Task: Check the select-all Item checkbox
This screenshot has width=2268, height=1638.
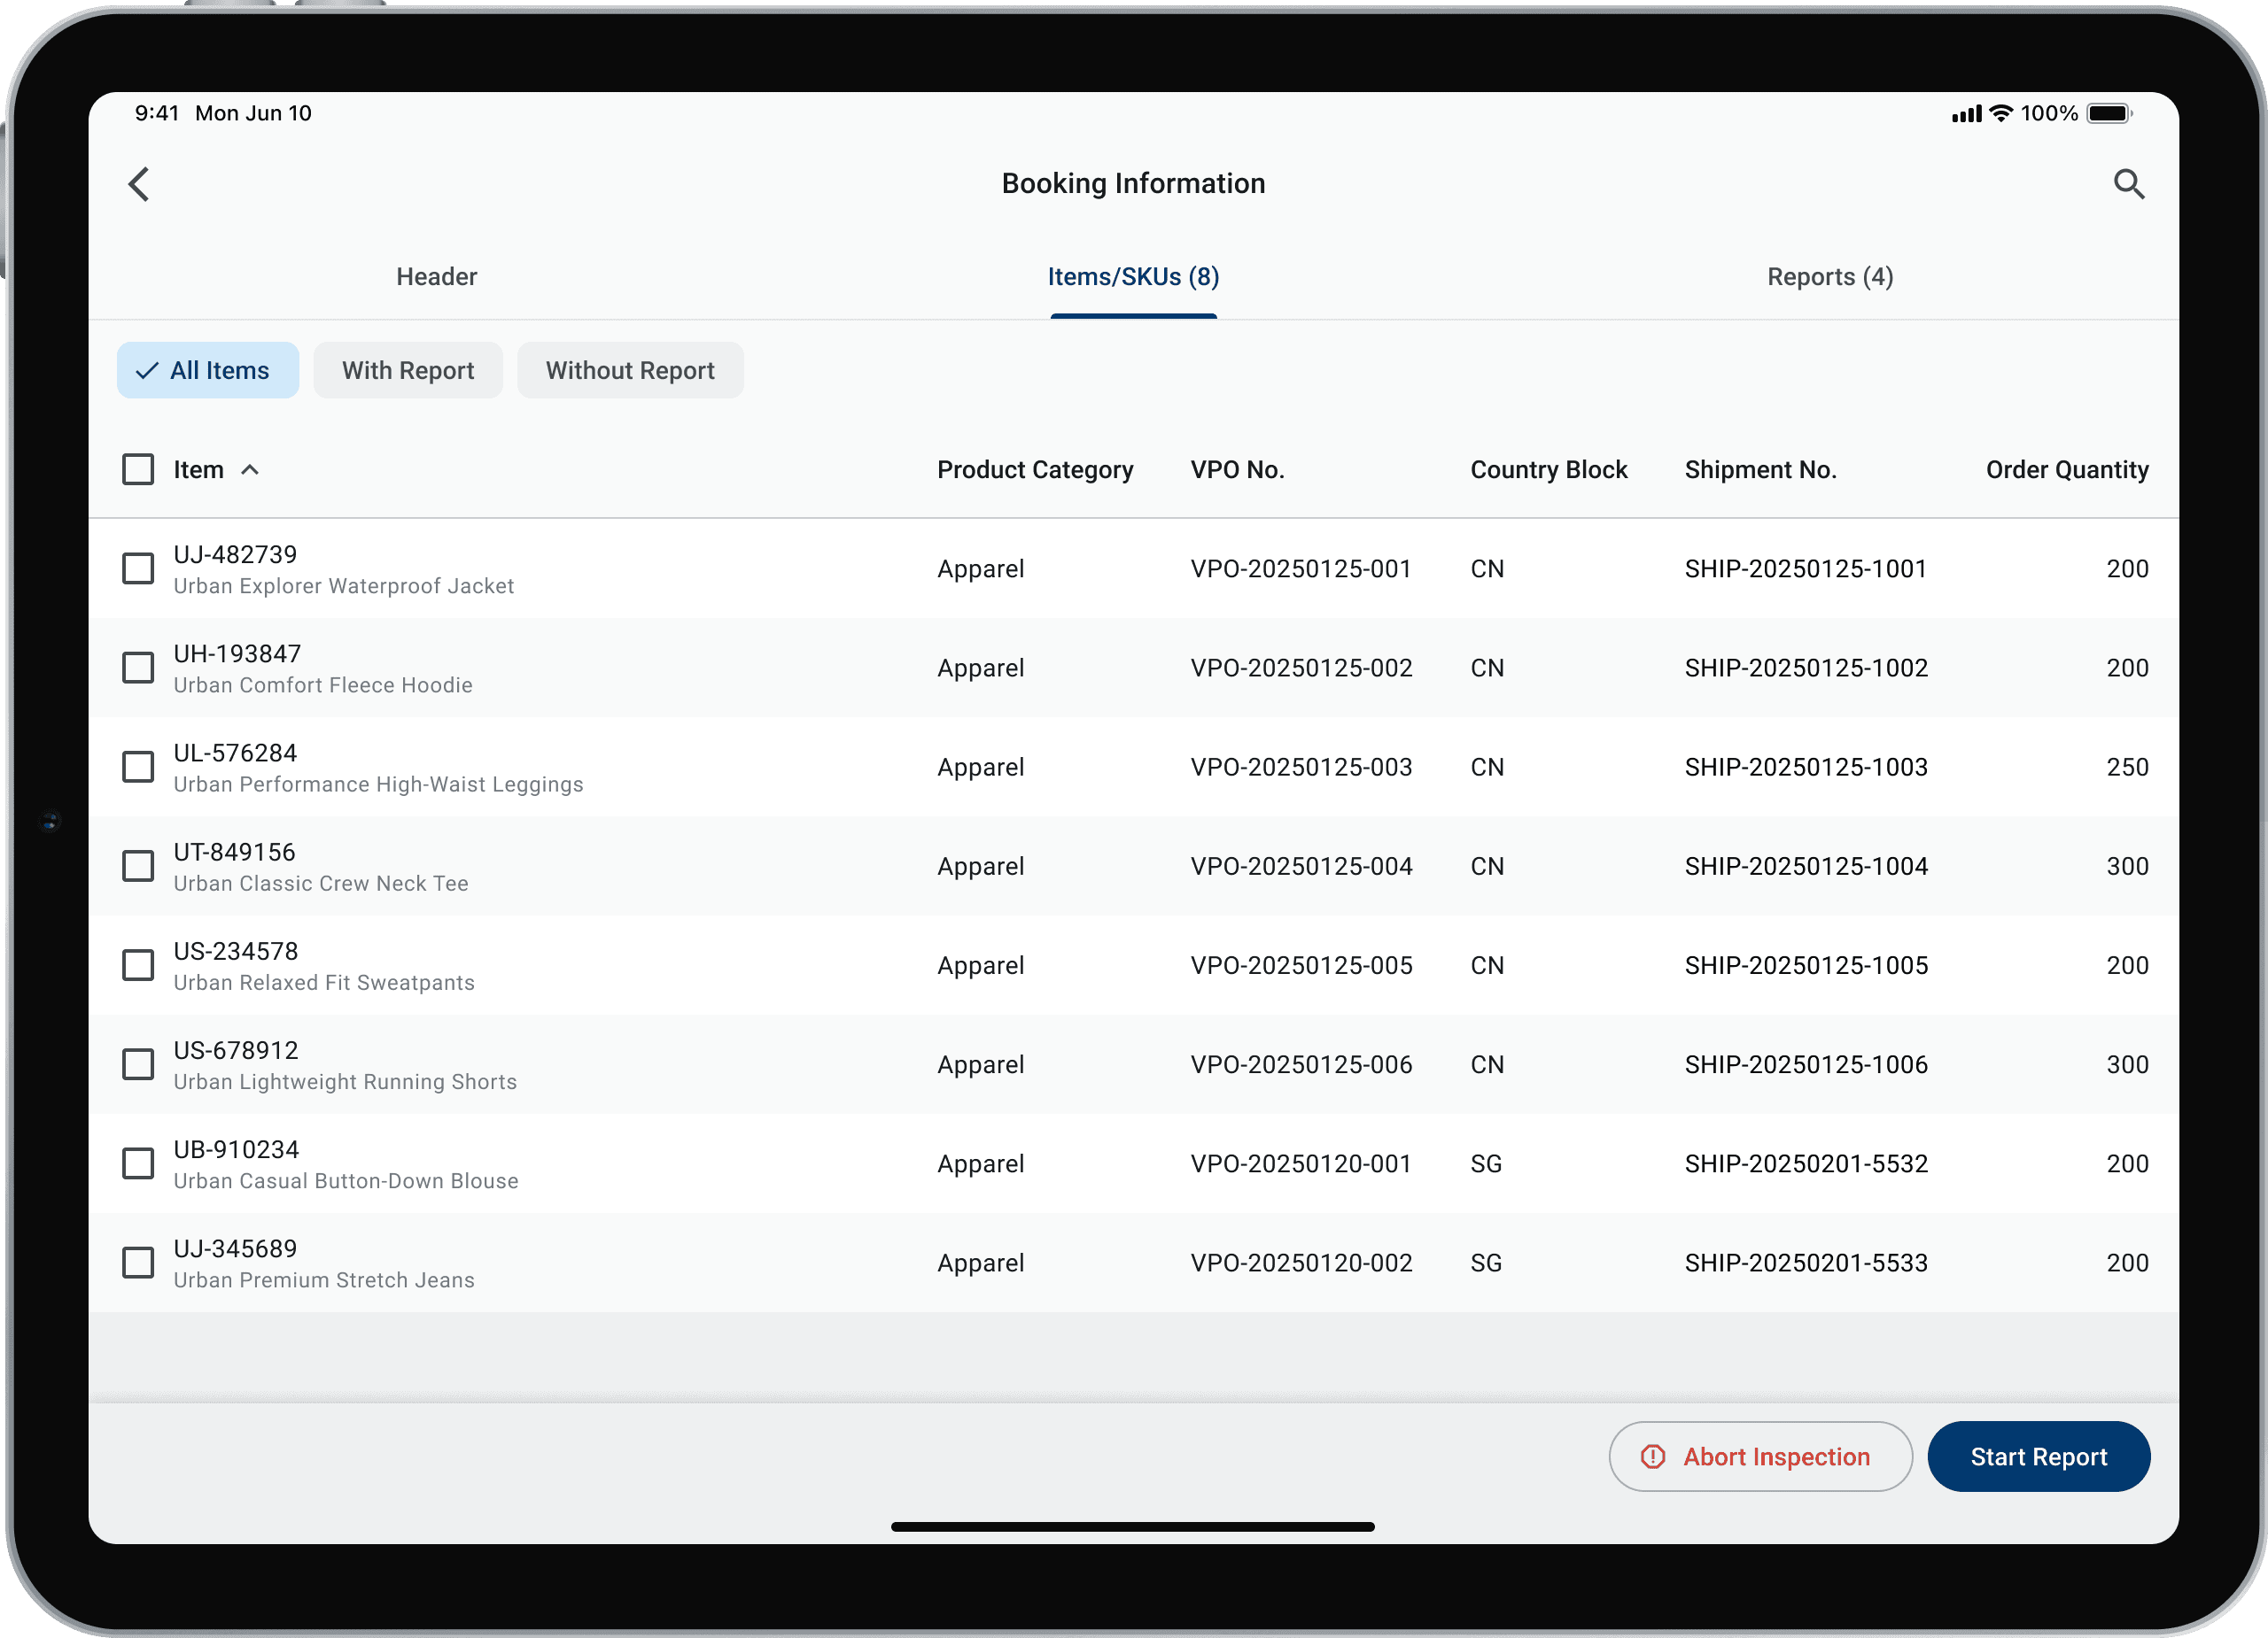Action: tap(138, 470)
